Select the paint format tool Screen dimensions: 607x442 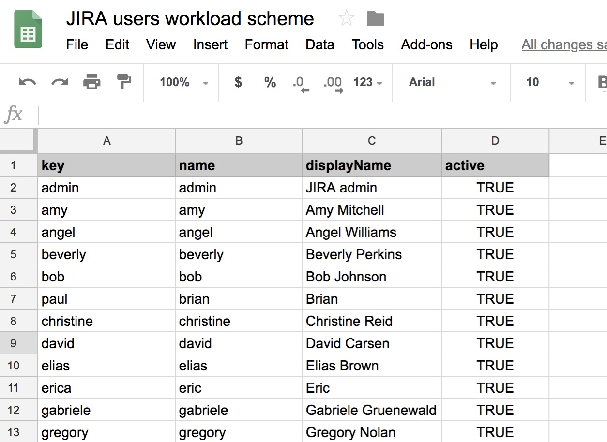click(x=124, y=82)
